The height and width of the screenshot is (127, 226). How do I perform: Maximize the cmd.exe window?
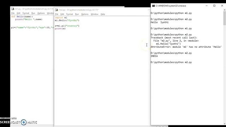214,6
